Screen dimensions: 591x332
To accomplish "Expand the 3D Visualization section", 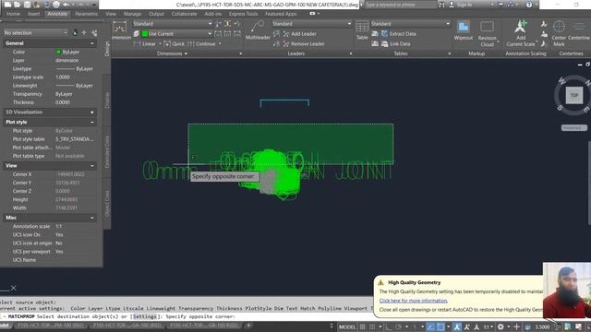I will click(92, 113).
